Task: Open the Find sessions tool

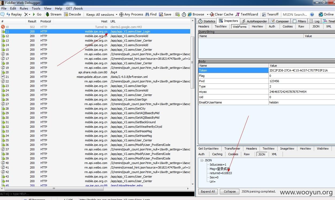Action: (151, 14)
